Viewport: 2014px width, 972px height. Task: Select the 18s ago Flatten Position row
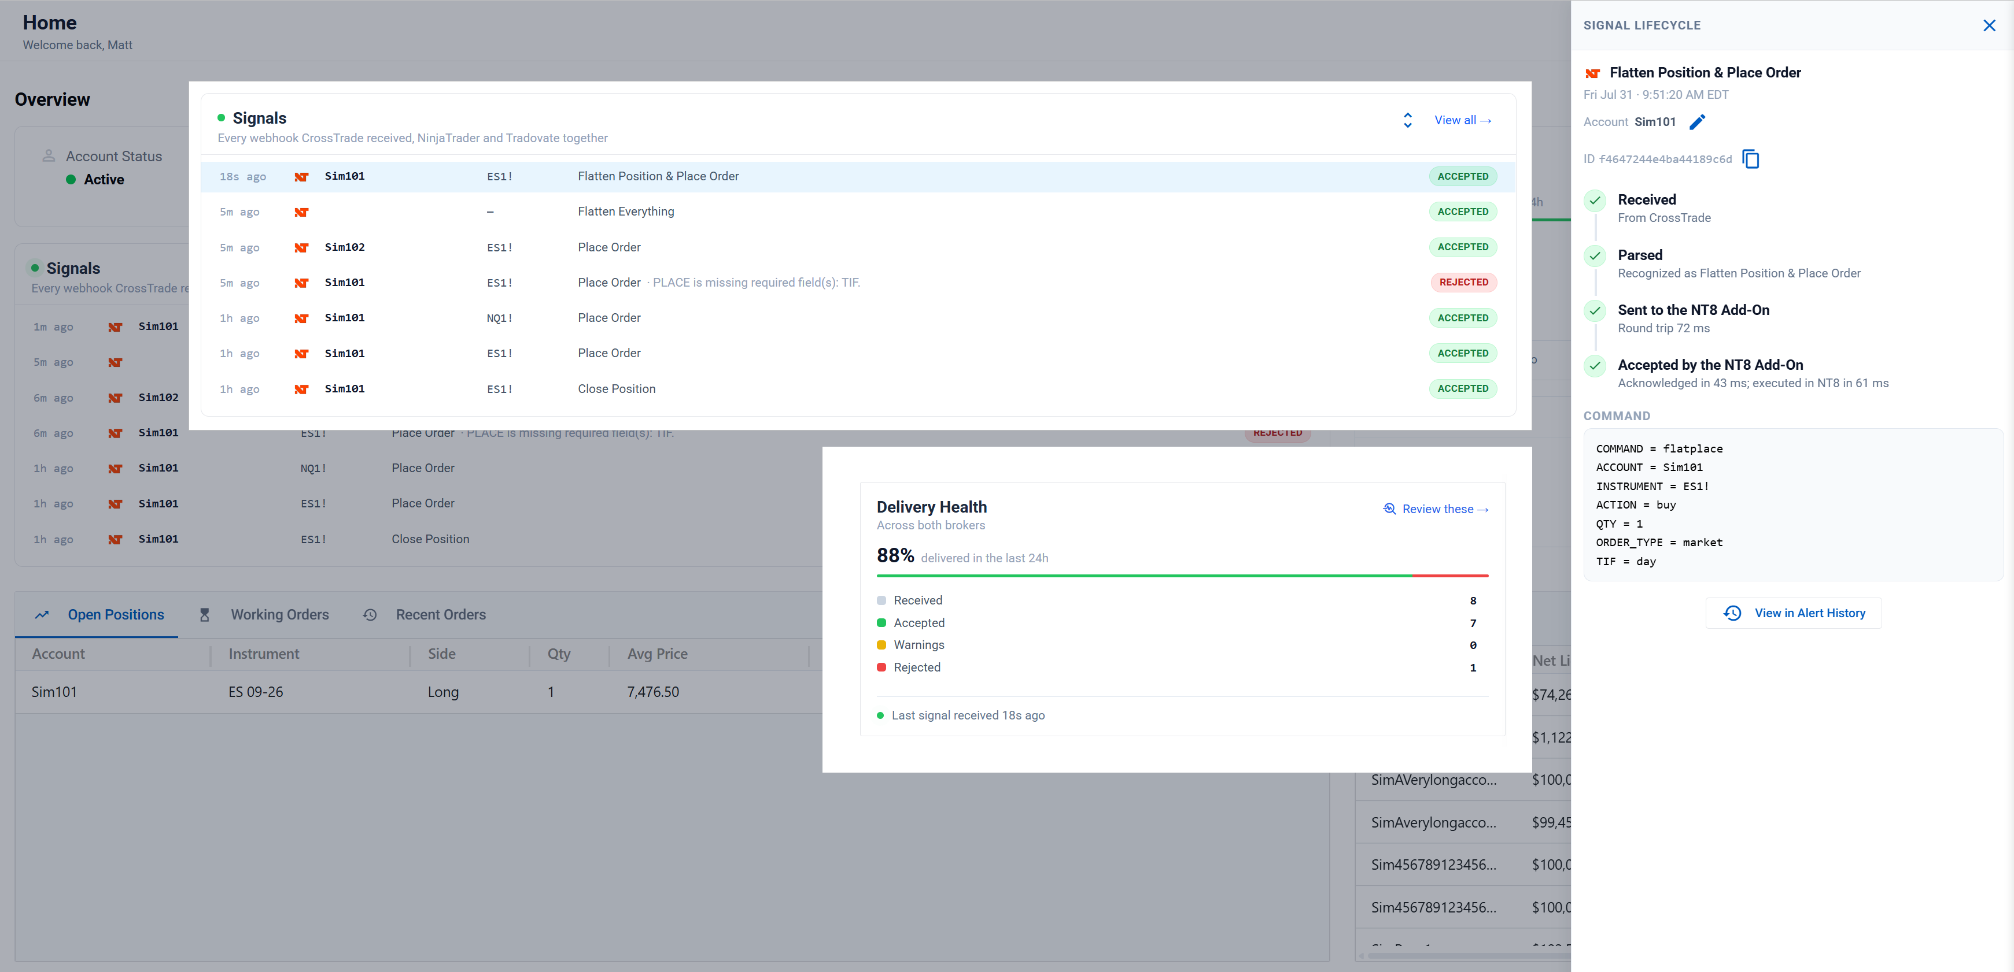[858, 177]
